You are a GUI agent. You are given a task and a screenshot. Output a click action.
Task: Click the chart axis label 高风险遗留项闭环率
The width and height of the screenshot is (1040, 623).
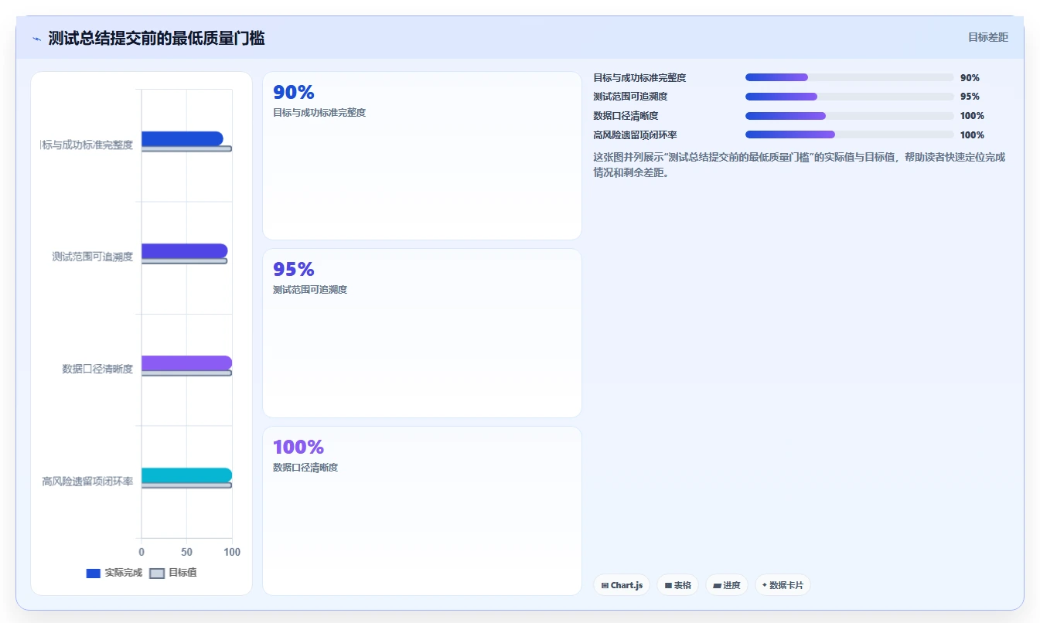tap(87, 481)
